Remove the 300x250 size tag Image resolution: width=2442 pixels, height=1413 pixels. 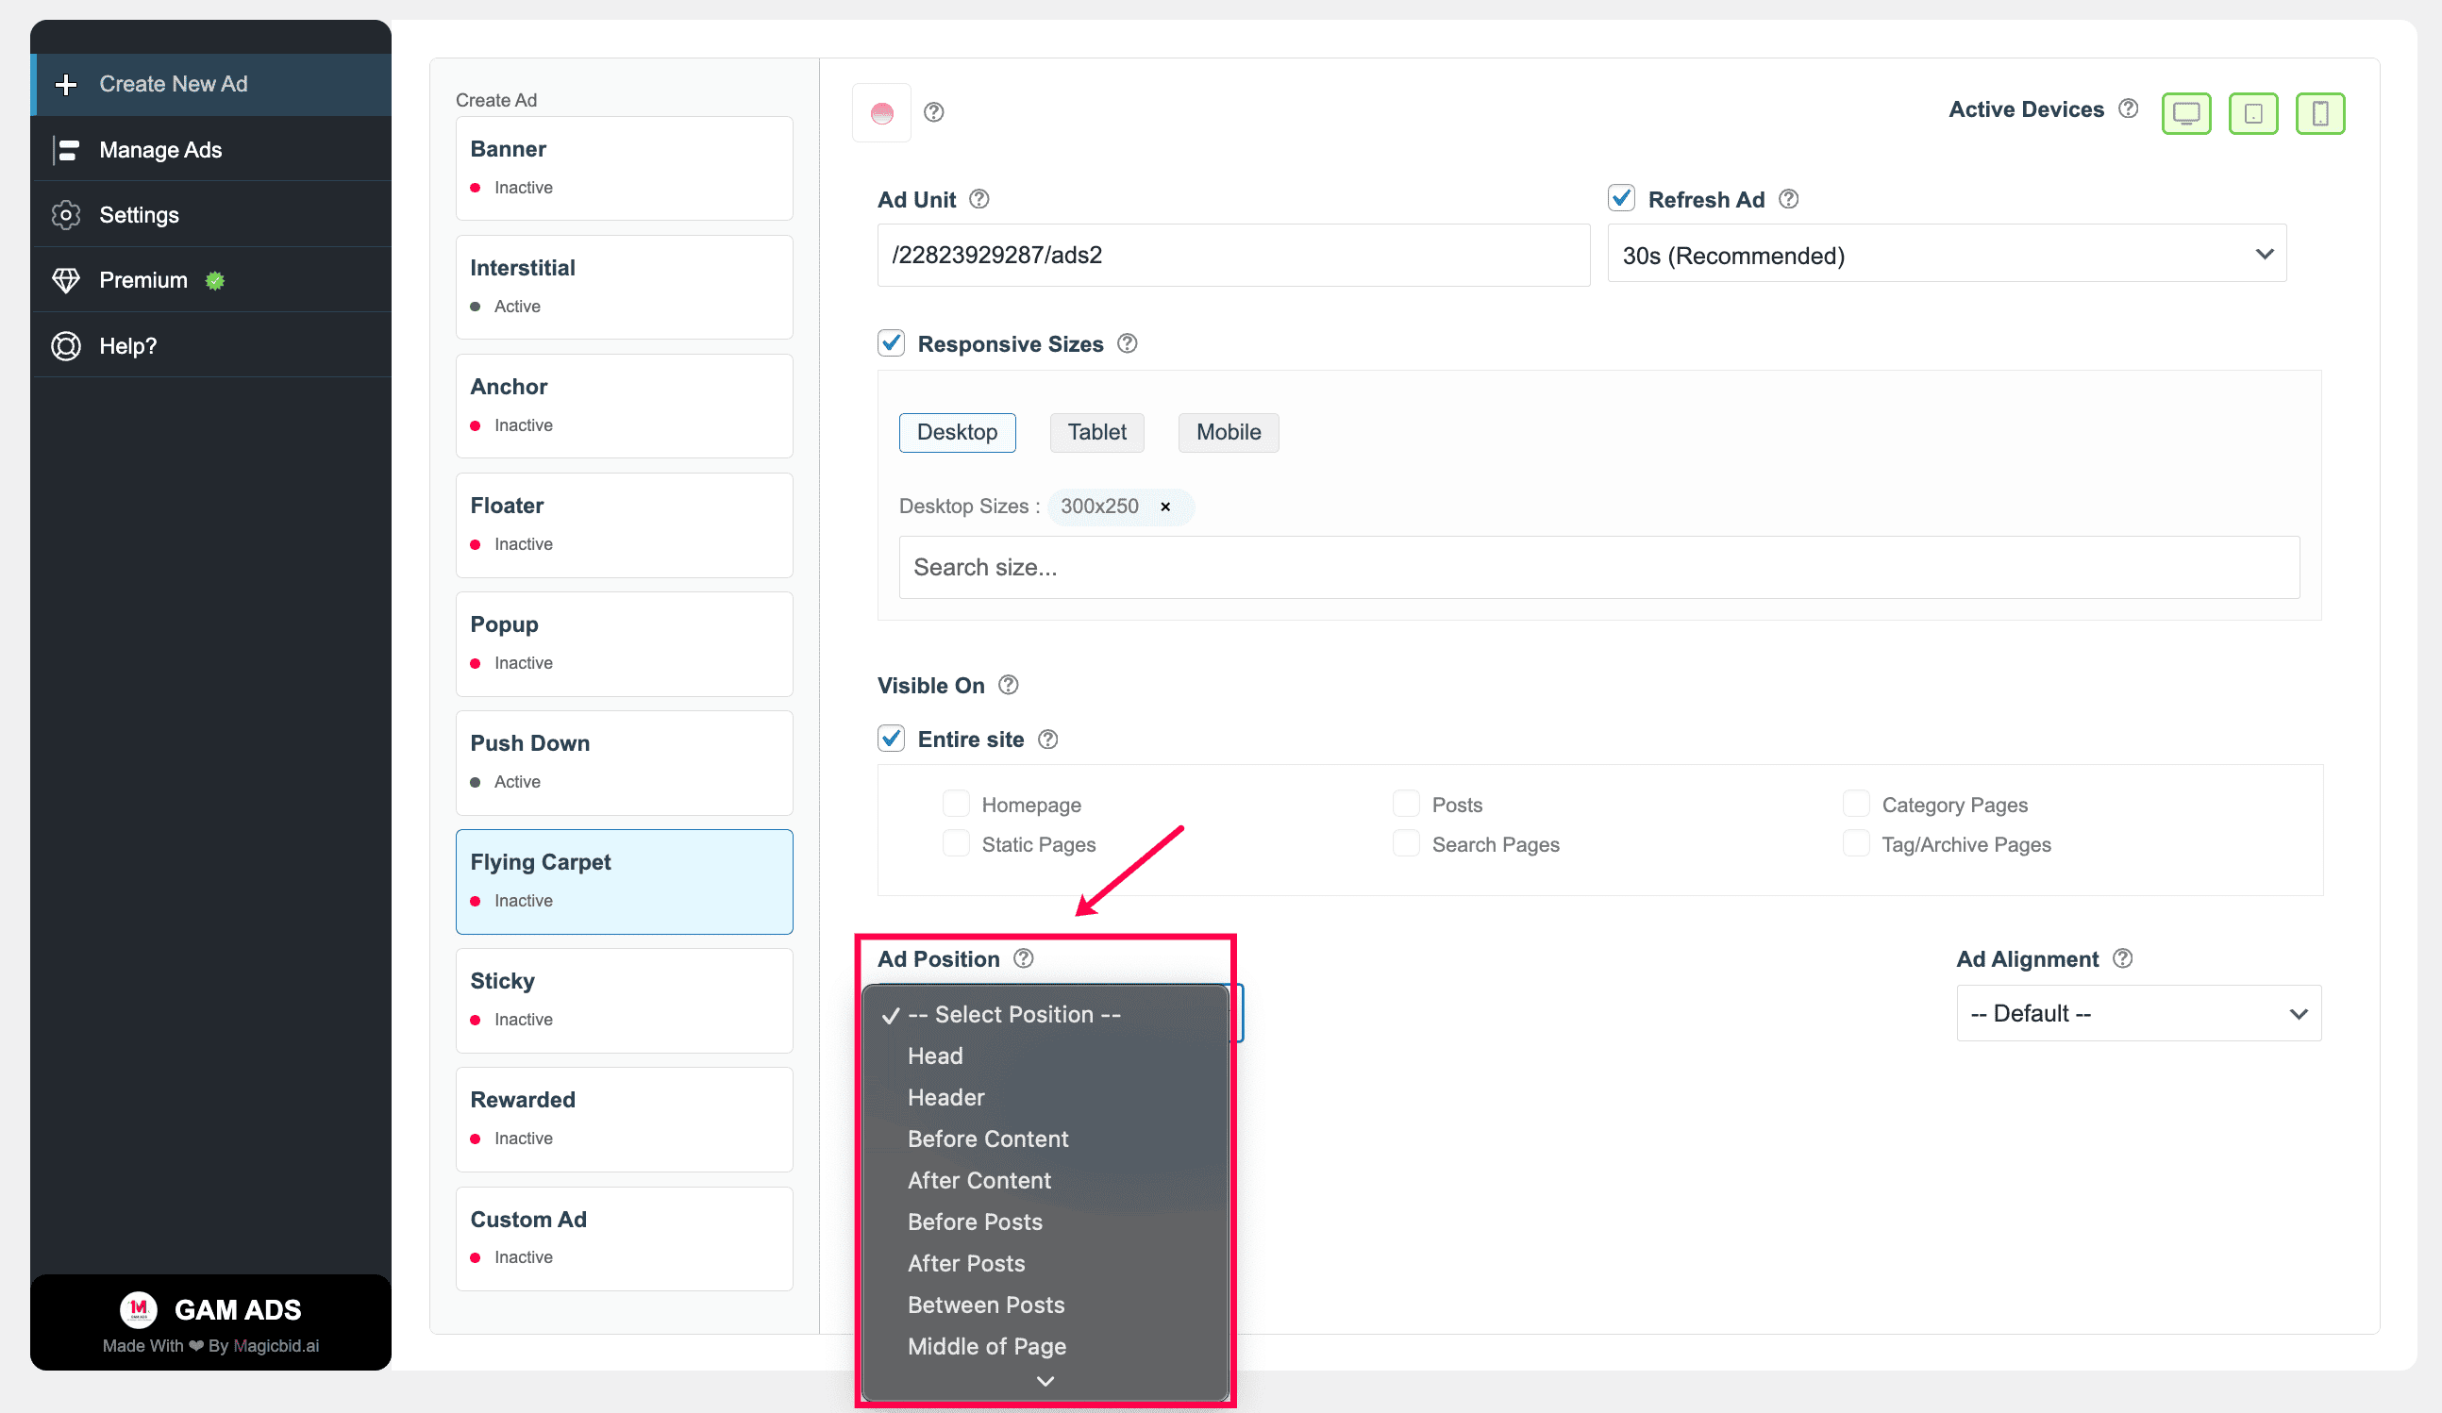1165,507
